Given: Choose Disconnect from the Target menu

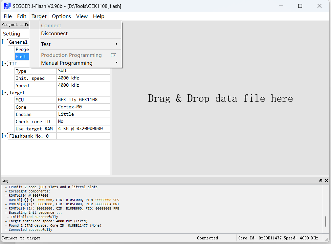Looking at the screenshot, I should coord(76,33).
